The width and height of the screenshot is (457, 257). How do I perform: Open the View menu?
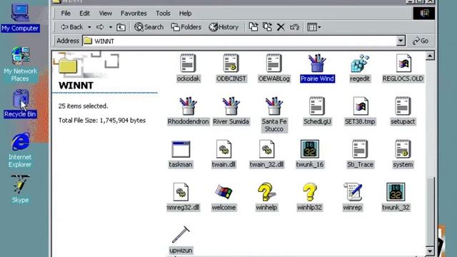(x=105, y=14)
